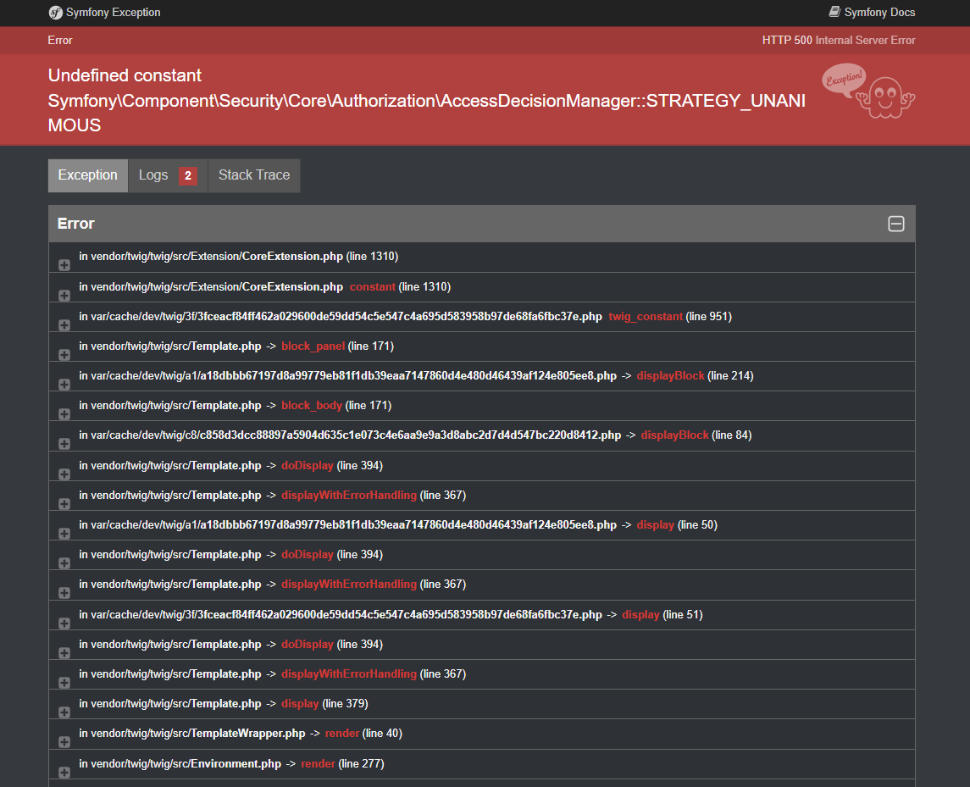Click the Exception ghost illustration
970x787 pixels.
click(x=868, y=91)
